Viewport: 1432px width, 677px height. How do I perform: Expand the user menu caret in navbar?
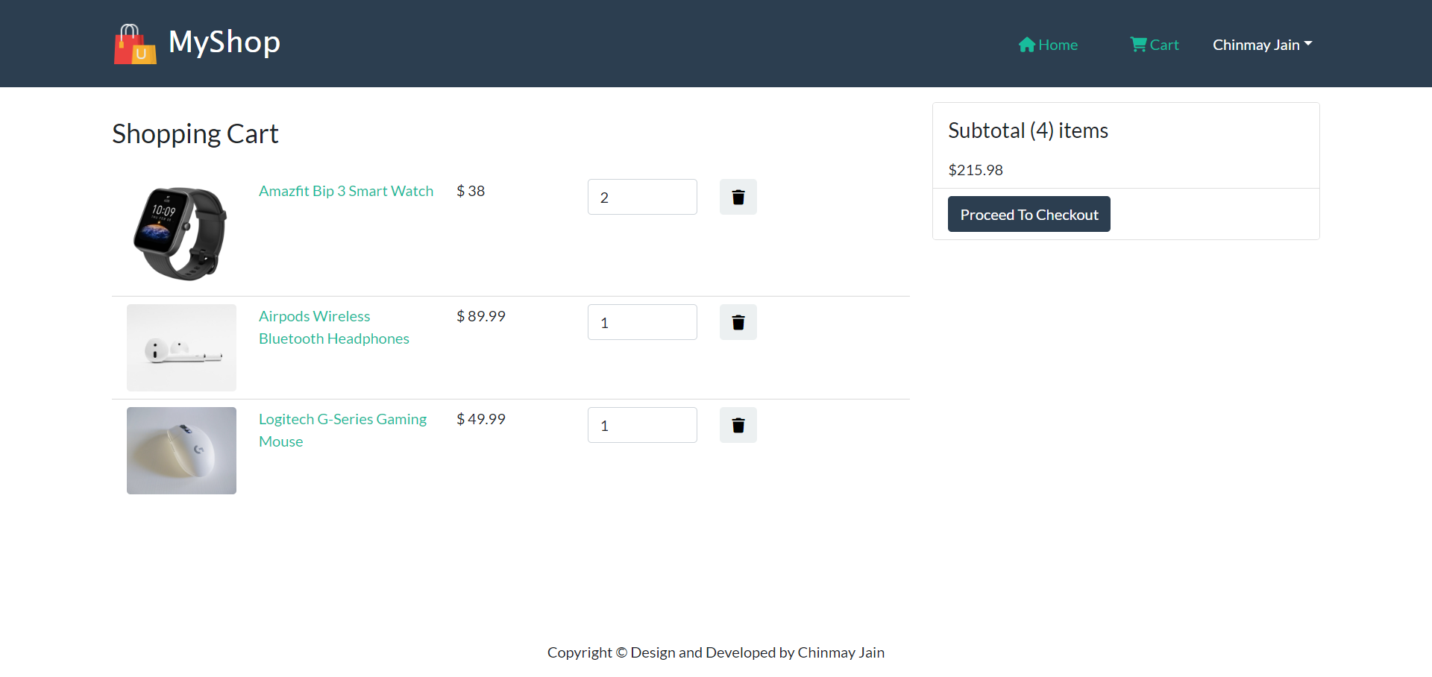coord(1310,42)
